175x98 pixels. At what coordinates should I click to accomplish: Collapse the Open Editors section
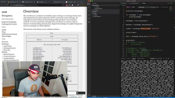click(x=105, y=5)
